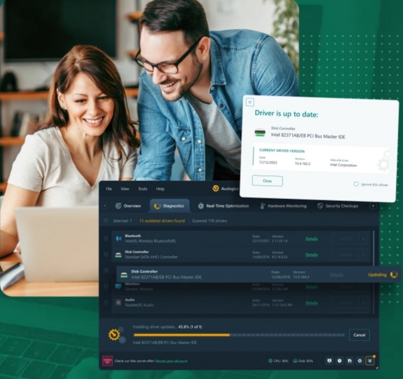Viewport: 403px width, 379px height.
Task: Click the settings gear icon in status bar
Action: [360, 361]
